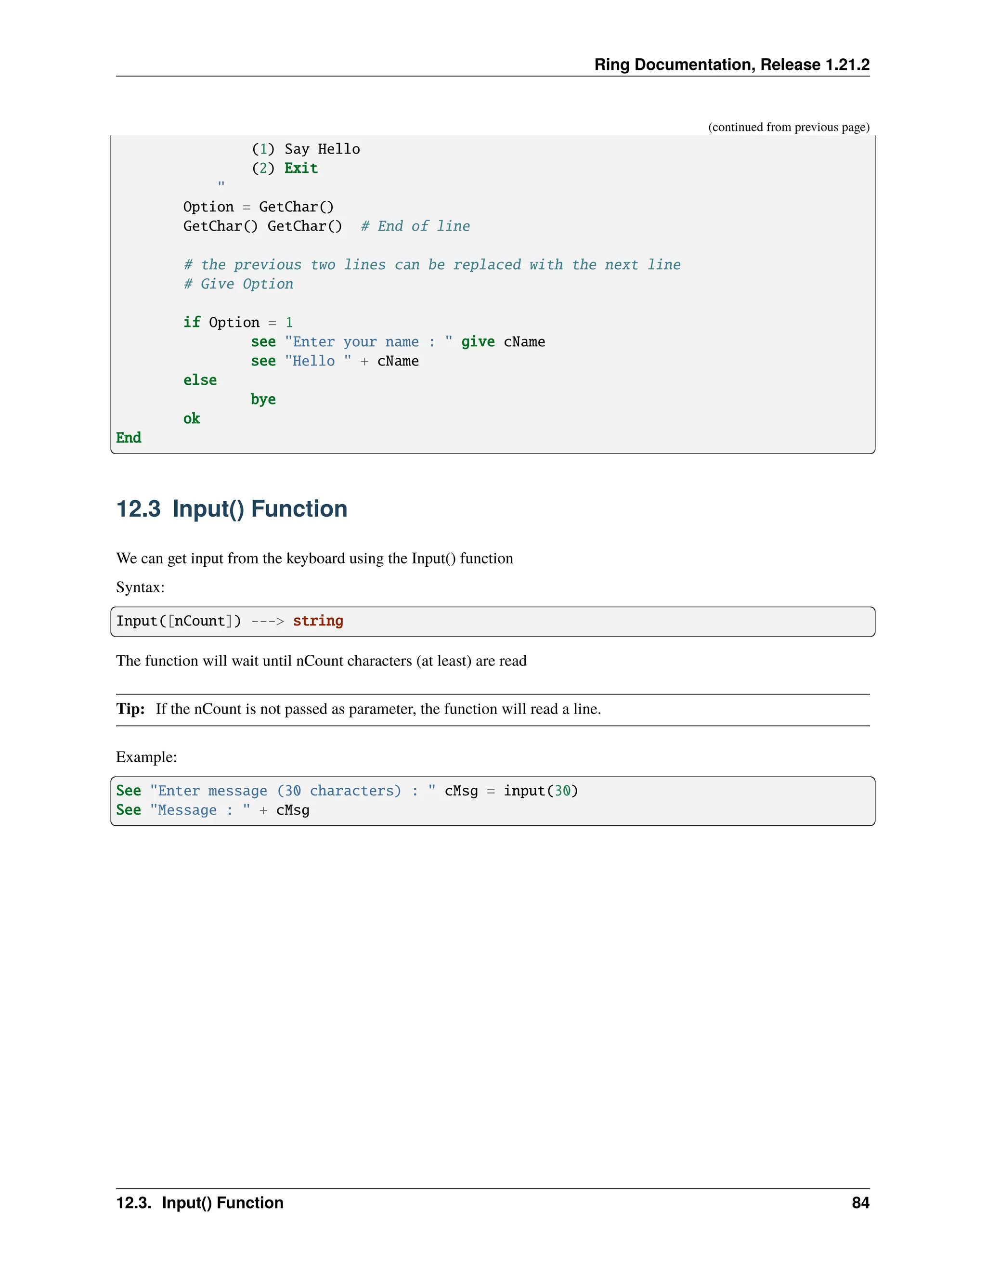Click the footer '12.3. Input() Function' text
The width and height of the screenshot is (986, 1276).
click(200, 1203)
